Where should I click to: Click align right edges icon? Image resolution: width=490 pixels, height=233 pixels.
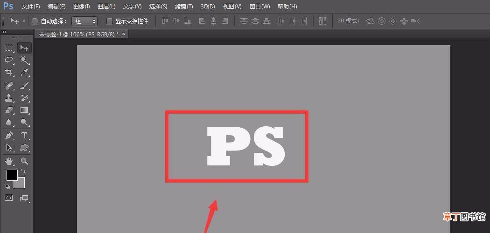224,21
